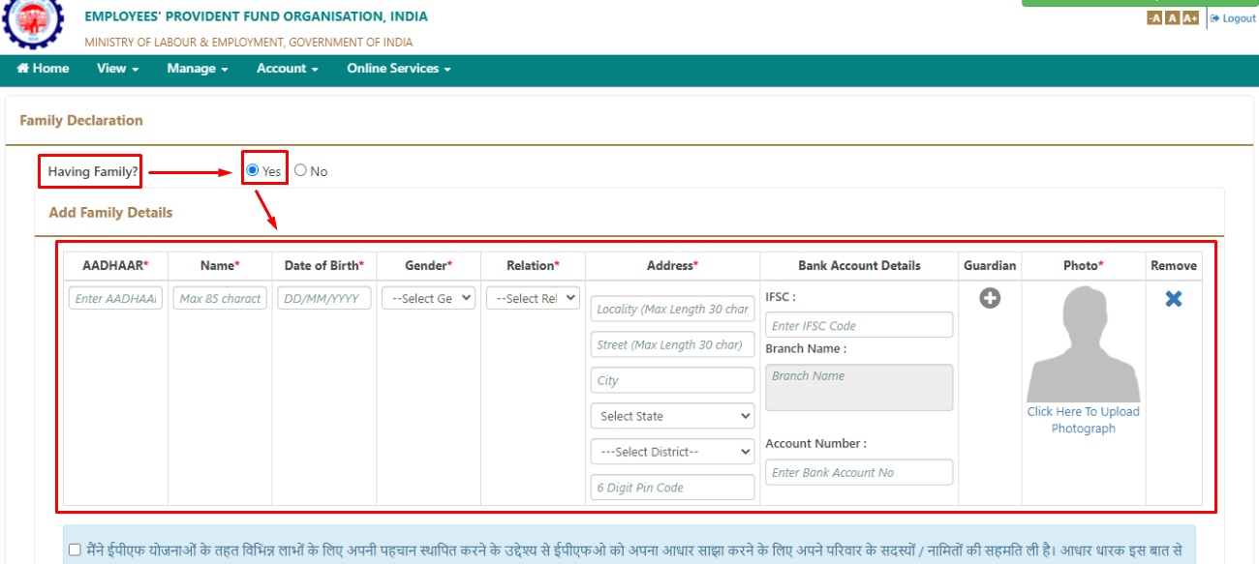This screenshot has width=1259, height=564.
Task: Open the View menu
Action: (x=118, y=69)
